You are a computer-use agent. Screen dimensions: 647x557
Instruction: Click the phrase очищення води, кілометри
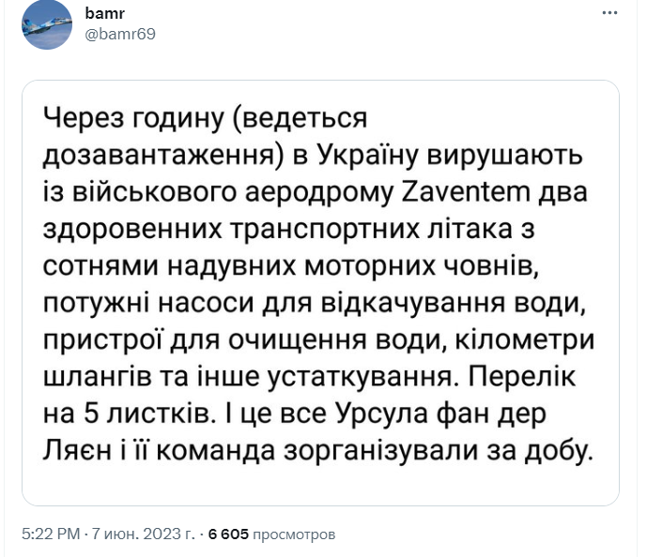tap(411, 340)
